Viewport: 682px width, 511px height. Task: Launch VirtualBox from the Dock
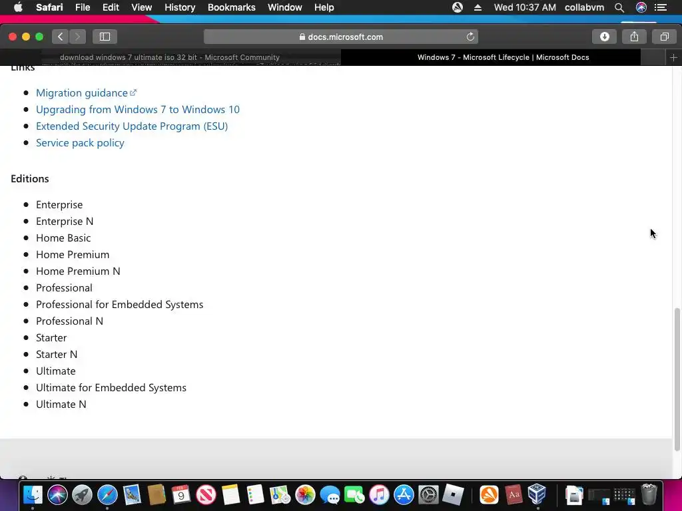coord(537,494)
